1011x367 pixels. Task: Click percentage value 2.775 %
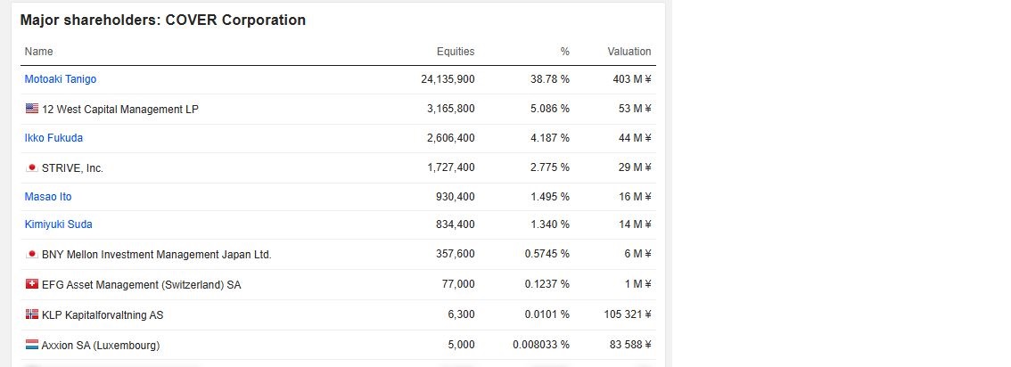(550, 167)
